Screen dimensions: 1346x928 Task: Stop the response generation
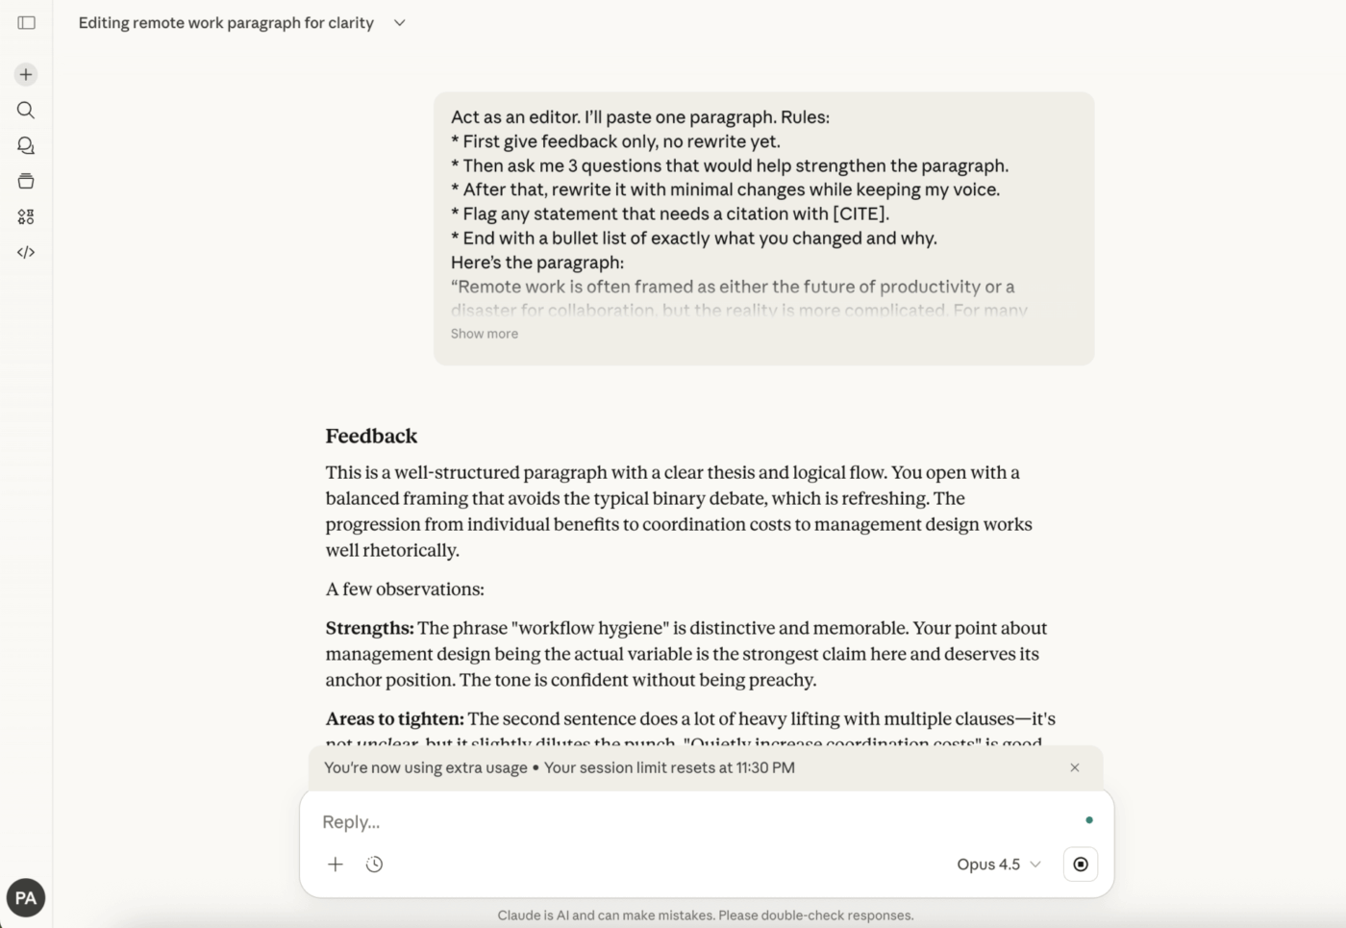click(x=1081, y=864)
